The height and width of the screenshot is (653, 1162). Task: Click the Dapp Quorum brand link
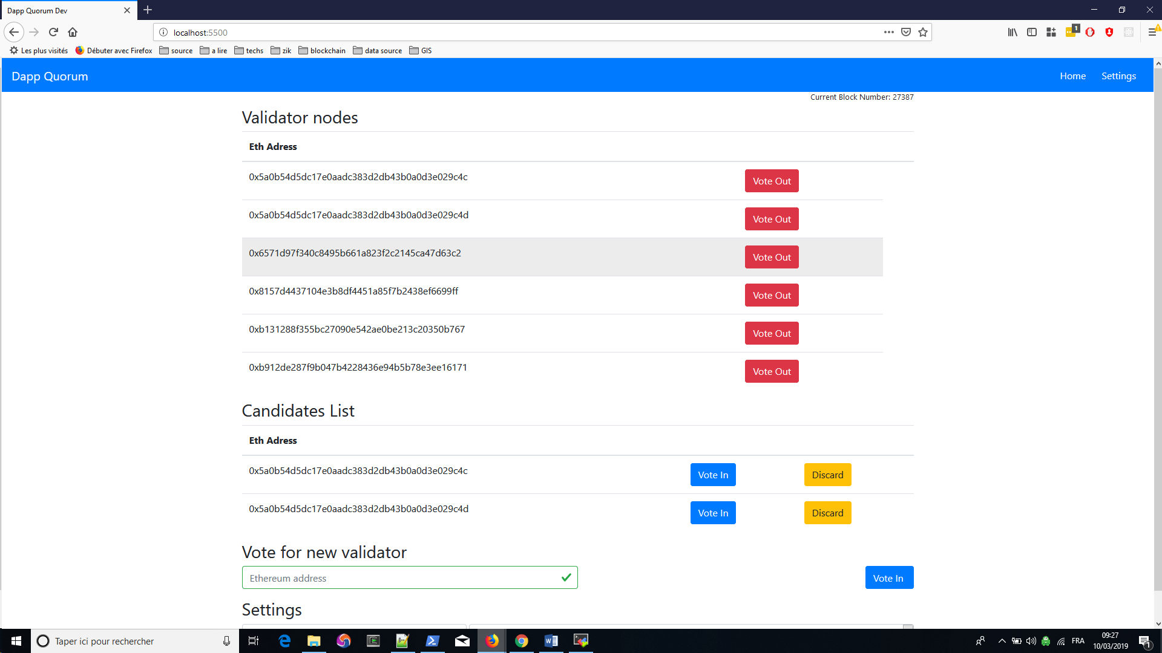click(50, 76)
